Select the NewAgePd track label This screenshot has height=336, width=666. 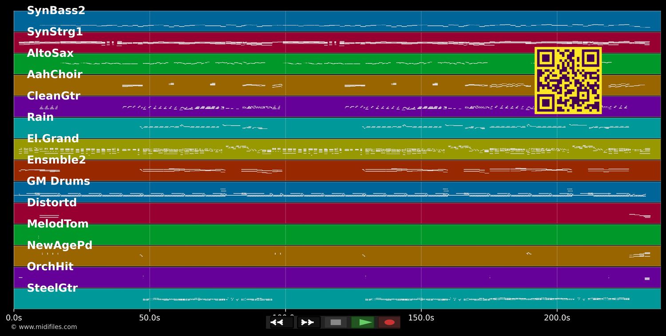(x=59, y=245)
